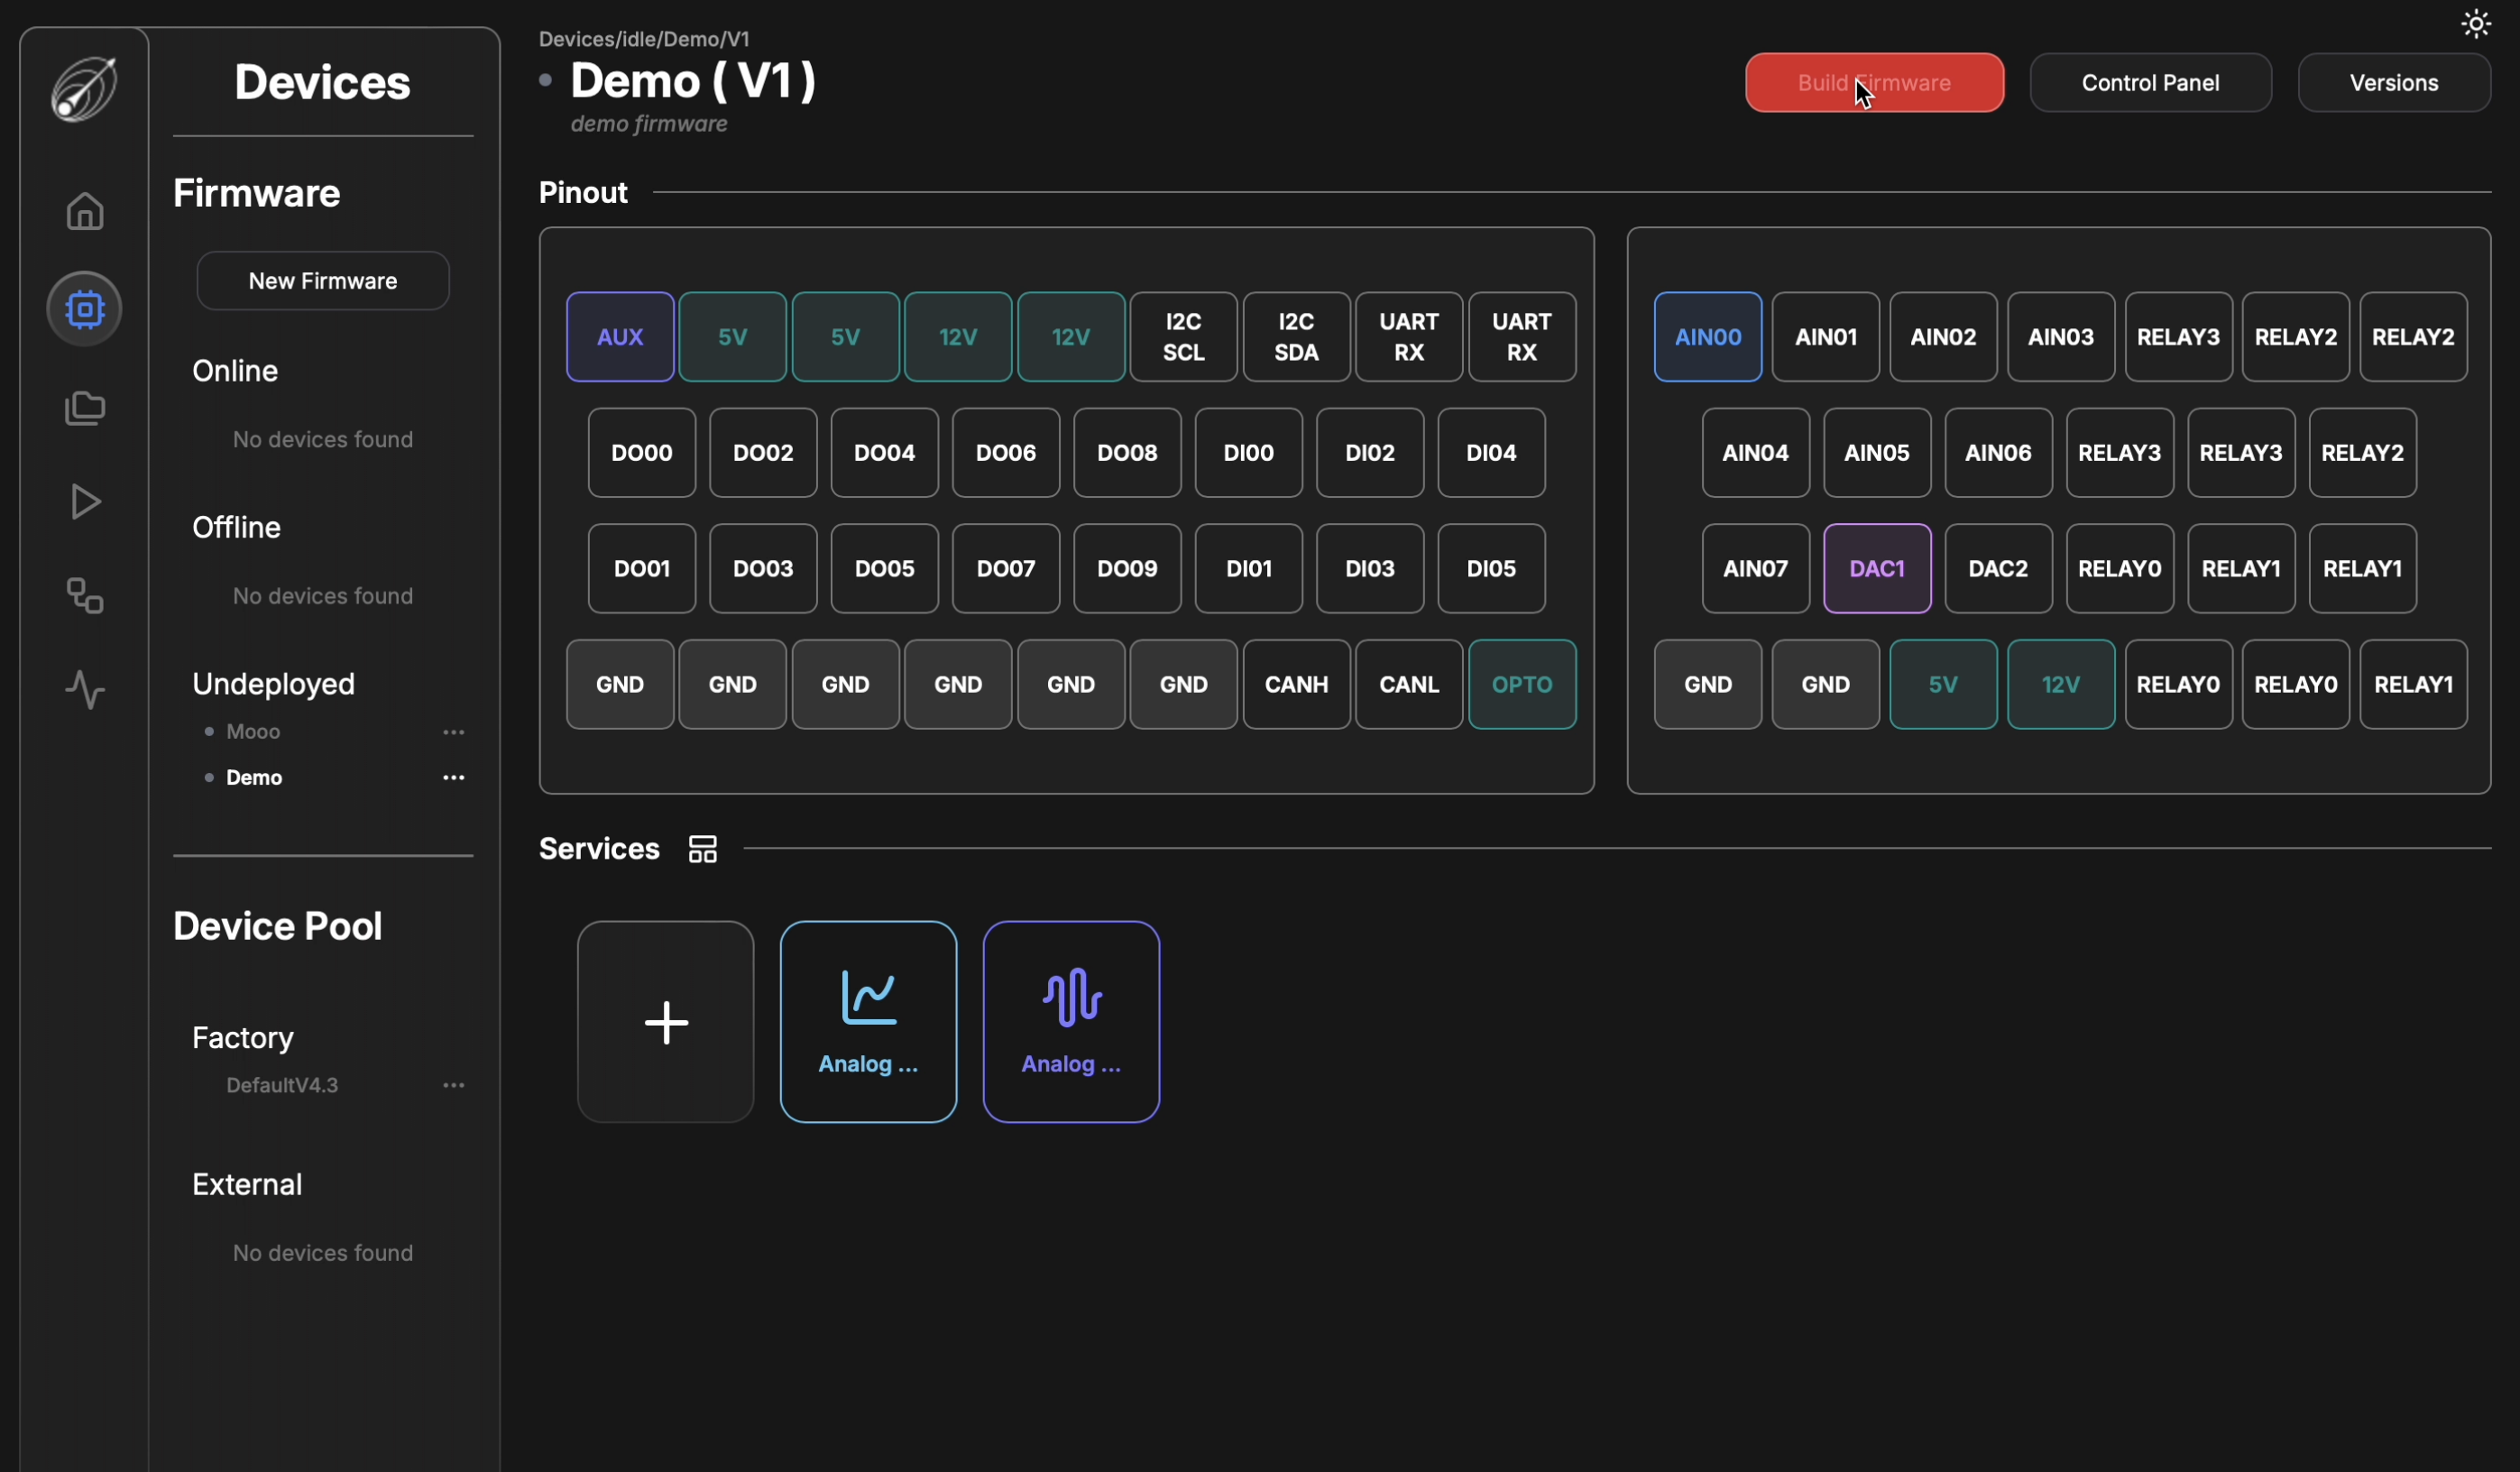Select the Mooo firmware entry
The height and width of the screenshot is (1472, 2520).
[253, 732]
